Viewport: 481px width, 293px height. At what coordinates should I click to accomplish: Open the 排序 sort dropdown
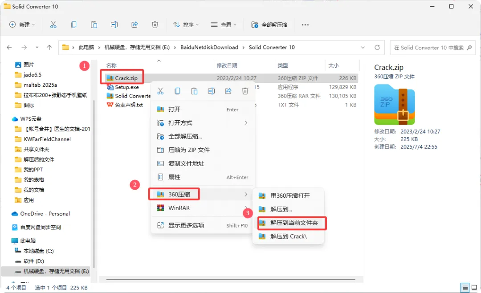click(186, 25)
